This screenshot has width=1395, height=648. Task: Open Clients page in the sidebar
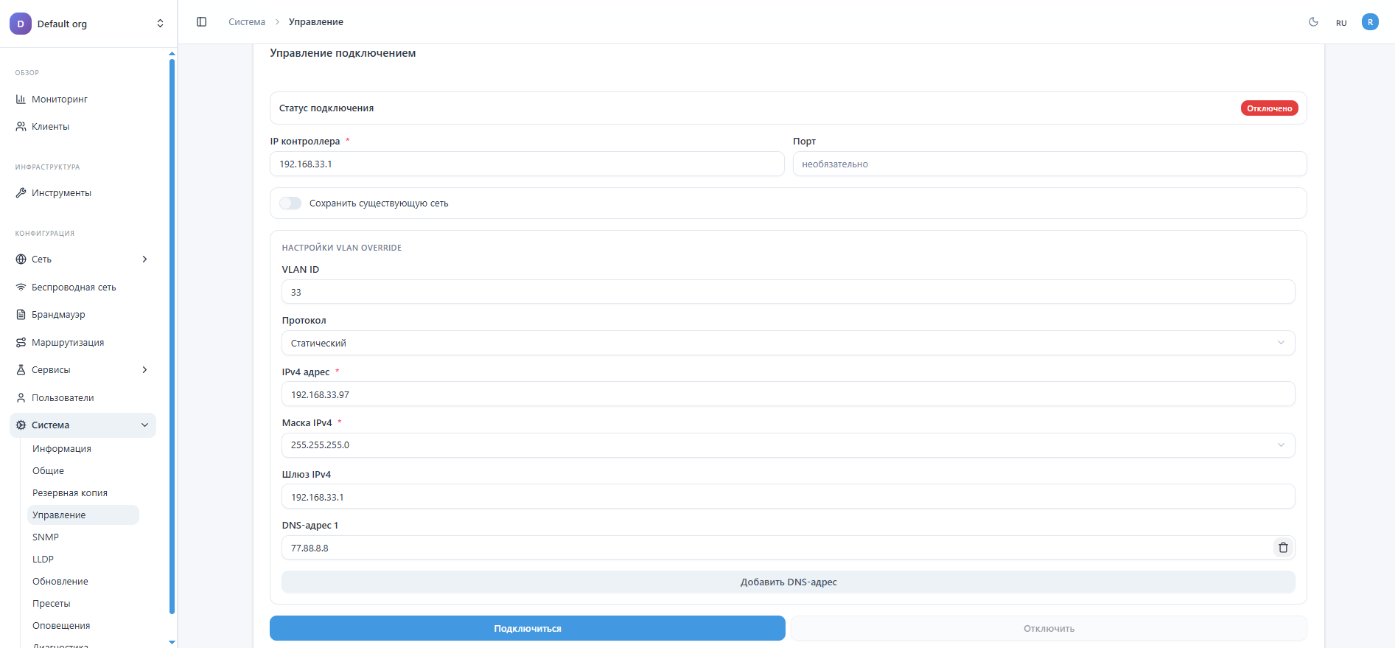point(50,127)
